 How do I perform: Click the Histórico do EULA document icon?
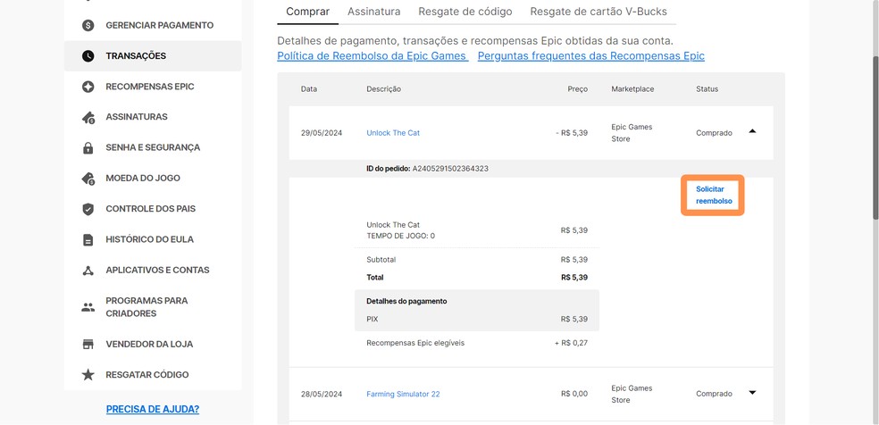click(x=88, y=240)
